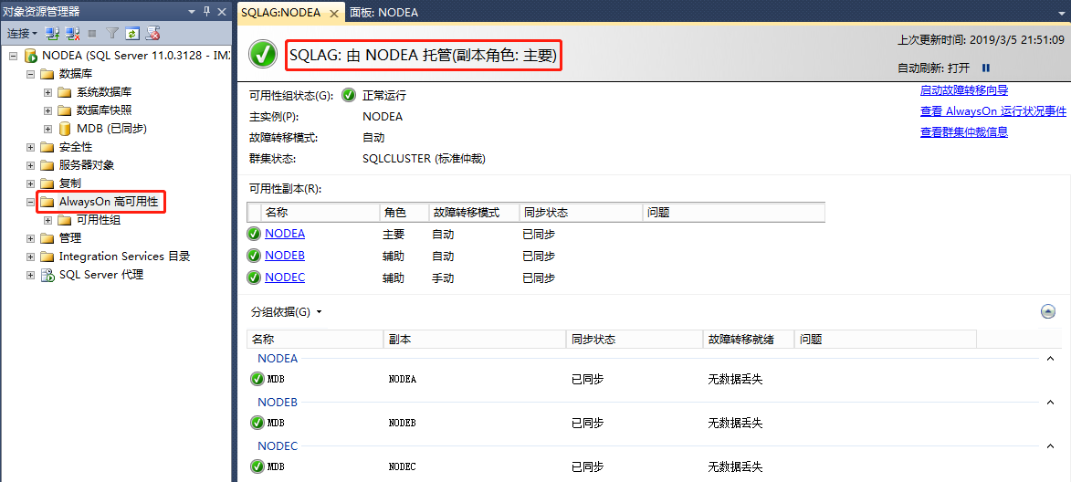Expand the 复制 node
1071x482 pixels.
pyautogui.click(x=31, y=183)
